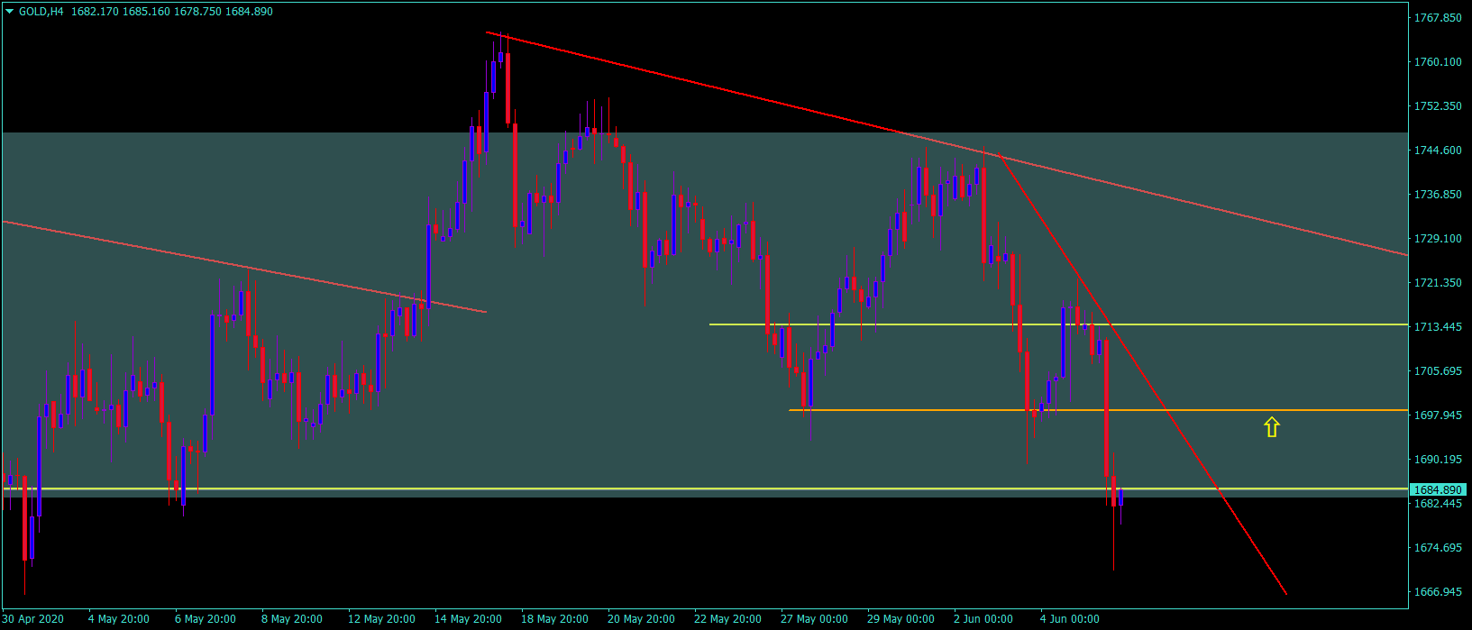Image resolution: width=1472 pixels, height=630 pixels.
Task: Click price scale value 1767.850
Action: click(x=1437, y=18)
